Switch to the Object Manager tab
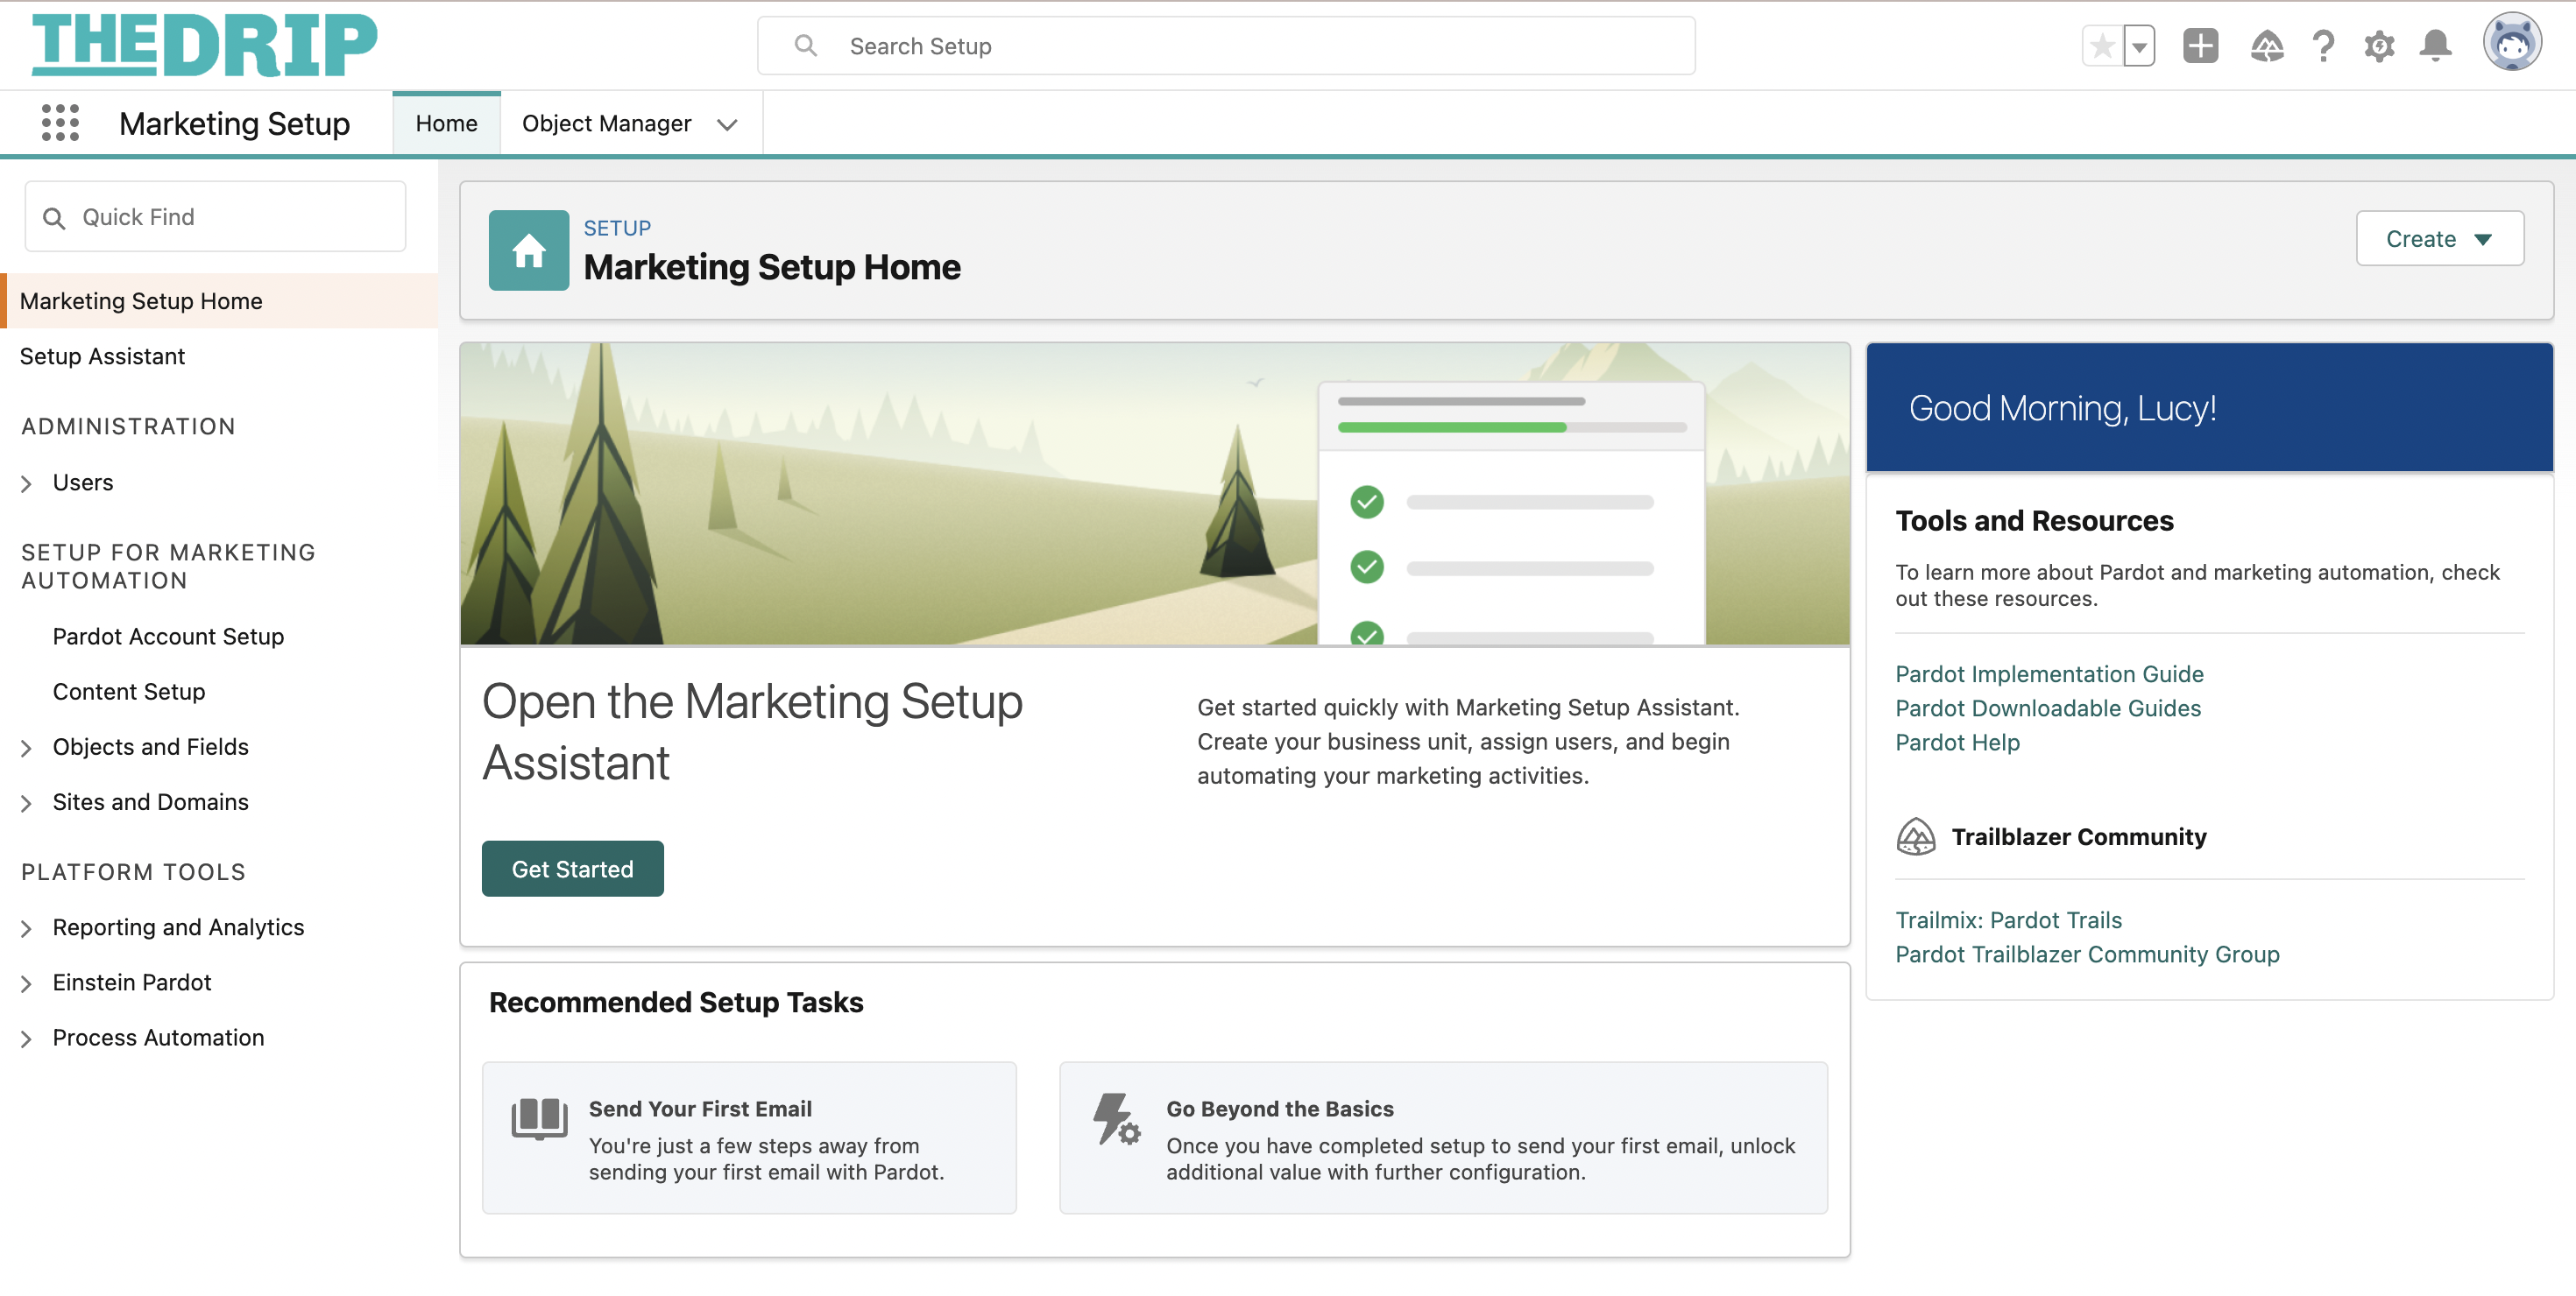The width and height of the screenshot is (2576, 1296). click(x=607, y=123)
